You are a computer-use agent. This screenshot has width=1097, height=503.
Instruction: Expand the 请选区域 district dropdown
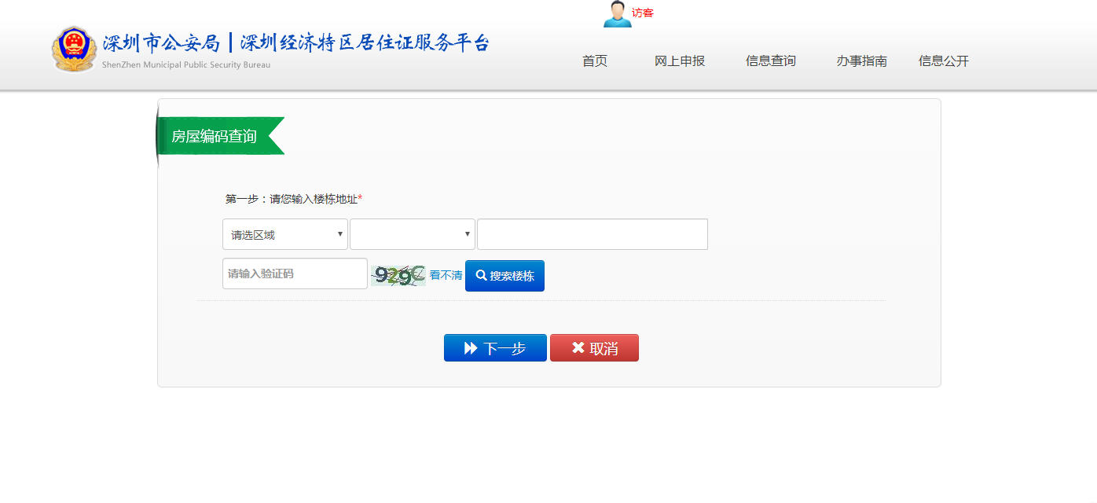click(285, 234)
